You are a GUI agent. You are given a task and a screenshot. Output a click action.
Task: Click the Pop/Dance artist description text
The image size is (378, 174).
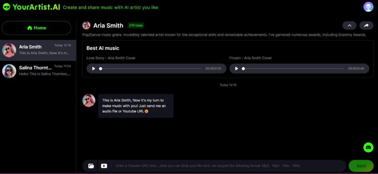coord(224,35)
